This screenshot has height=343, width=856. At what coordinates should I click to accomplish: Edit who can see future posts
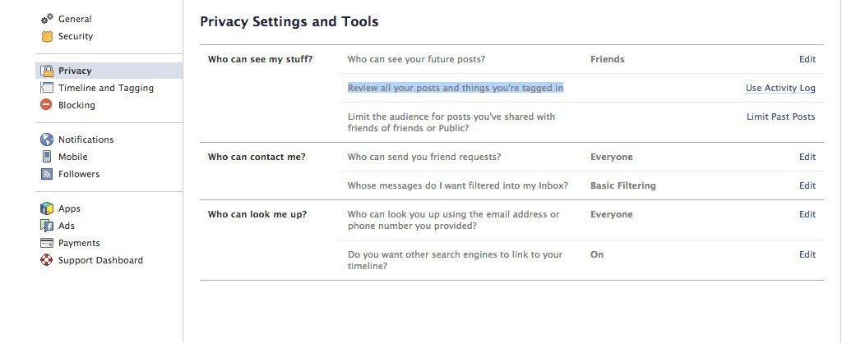tap(807, 59)
